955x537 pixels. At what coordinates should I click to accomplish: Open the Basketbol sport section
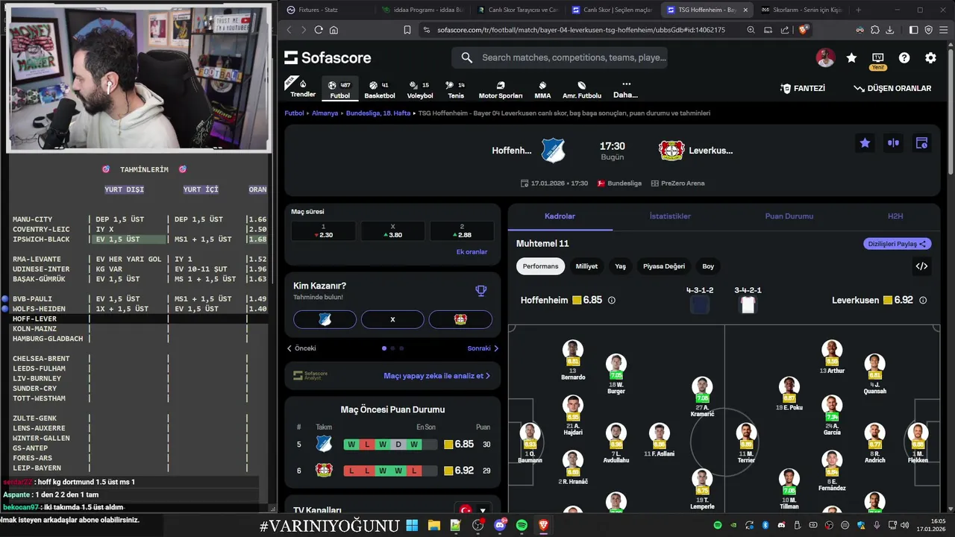(379, 89)
